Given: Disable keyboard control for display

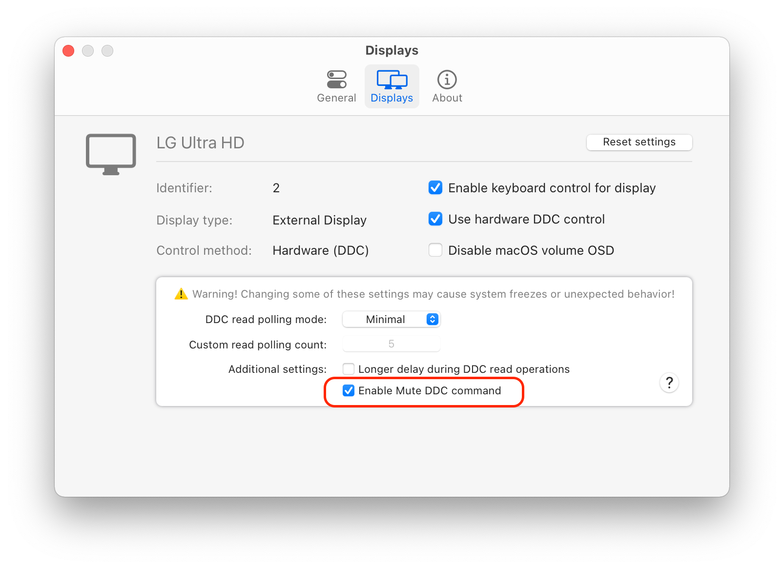Looking at the screenshot, I should (435, 187).
